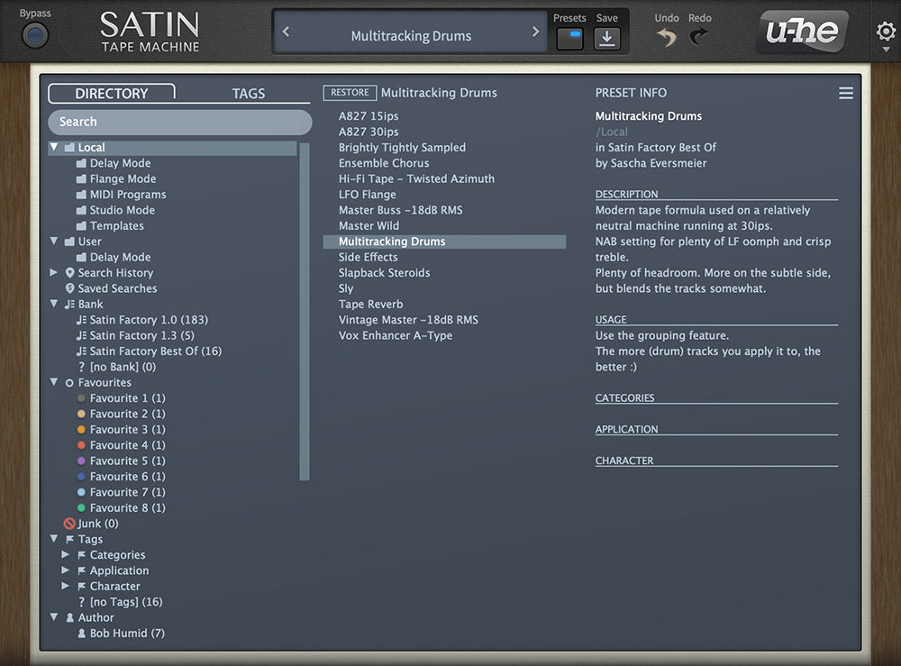The image size is (901, 666).
Task: Click the Search input field
Action: [x=180, y=122]
